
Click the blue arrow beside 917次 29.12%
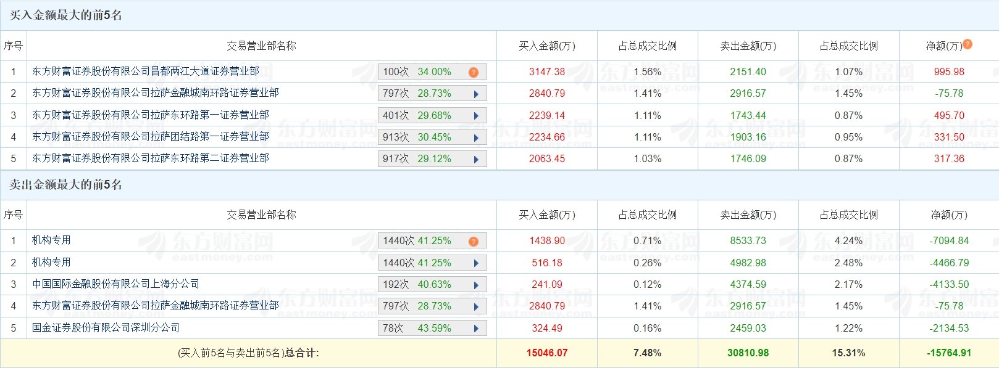tap(476, 159)
